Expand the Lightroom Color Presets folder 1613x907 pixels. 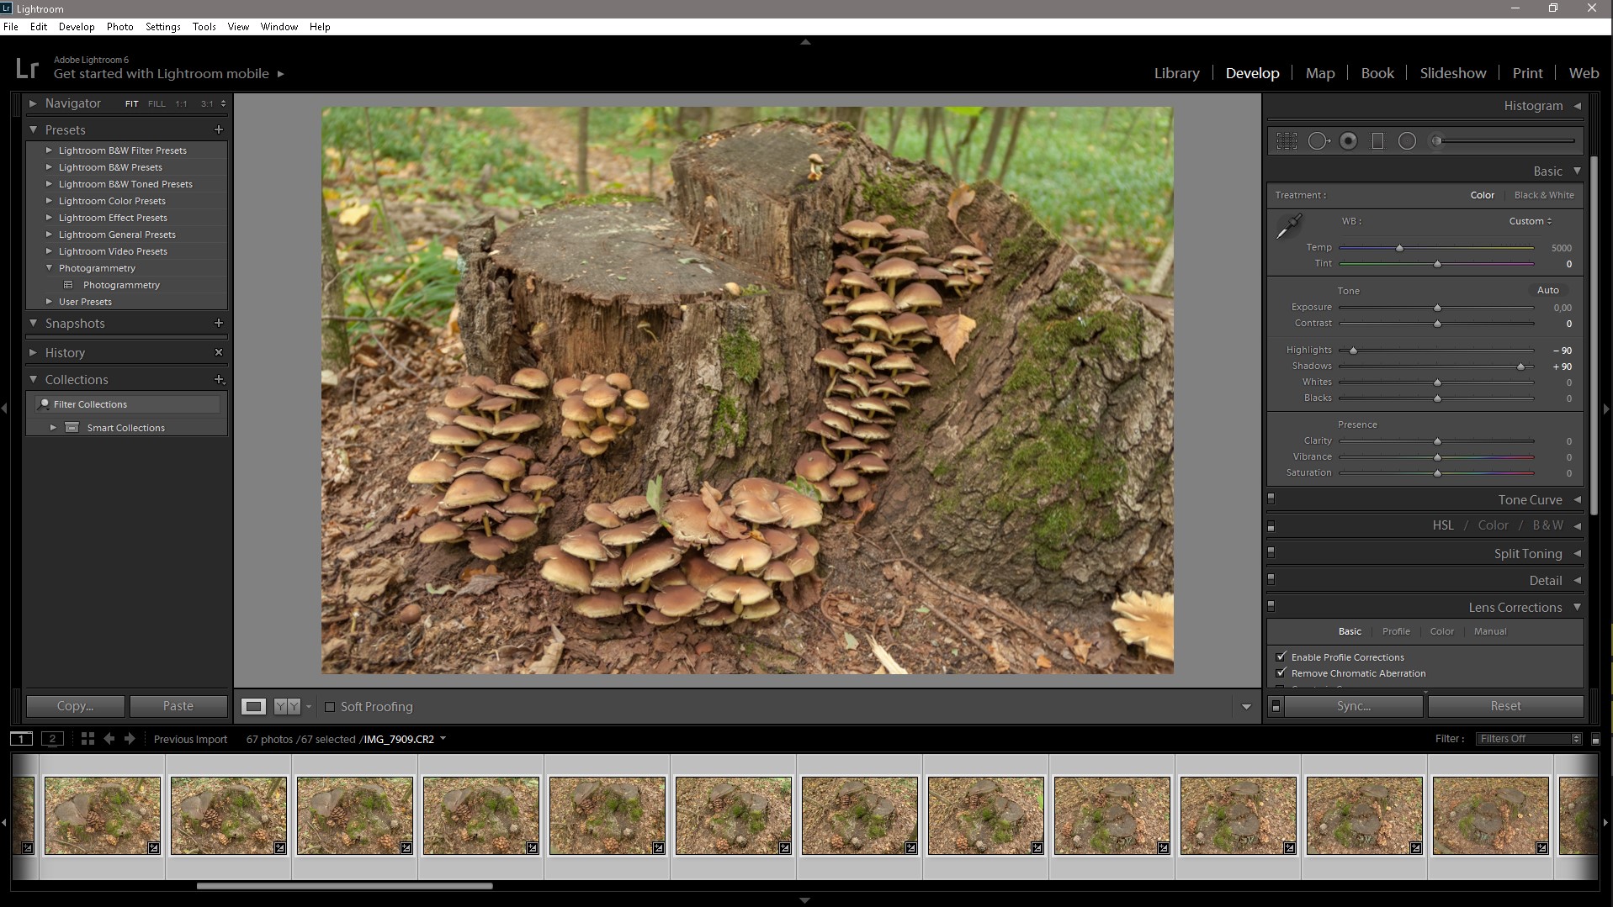point(49,201)
